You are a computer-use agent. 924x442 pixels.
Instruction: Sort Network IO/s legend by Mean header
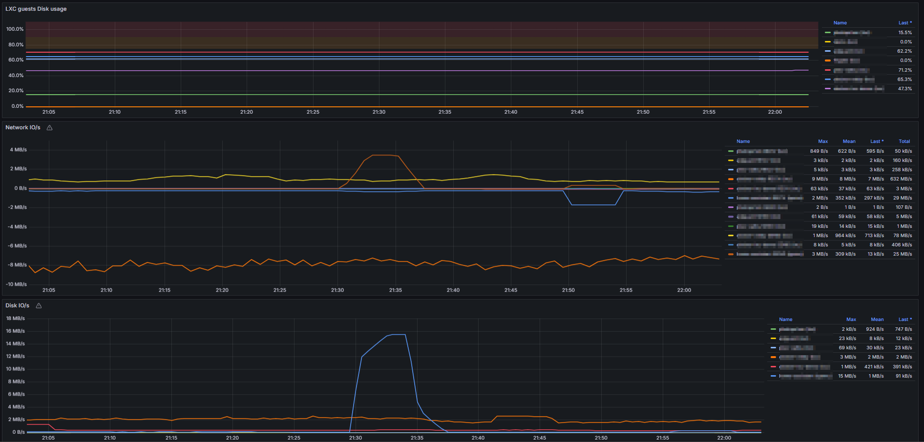point(849,141)
